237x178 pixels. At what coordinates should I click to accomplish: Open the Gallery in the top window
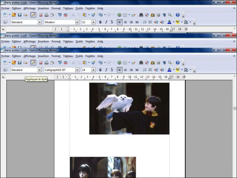tap(153, 15)
